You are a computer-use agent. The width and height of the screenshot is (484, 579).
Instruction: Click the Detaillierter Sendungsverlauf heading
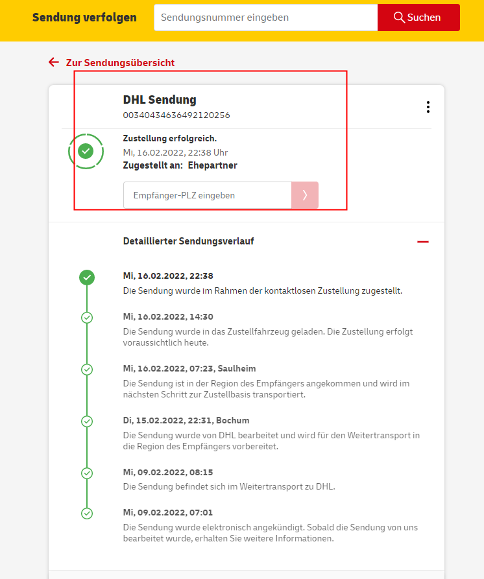188,241
